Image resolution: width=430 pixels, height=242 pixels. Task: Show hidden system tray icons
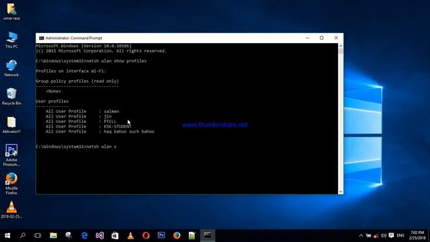coord(361,235)
